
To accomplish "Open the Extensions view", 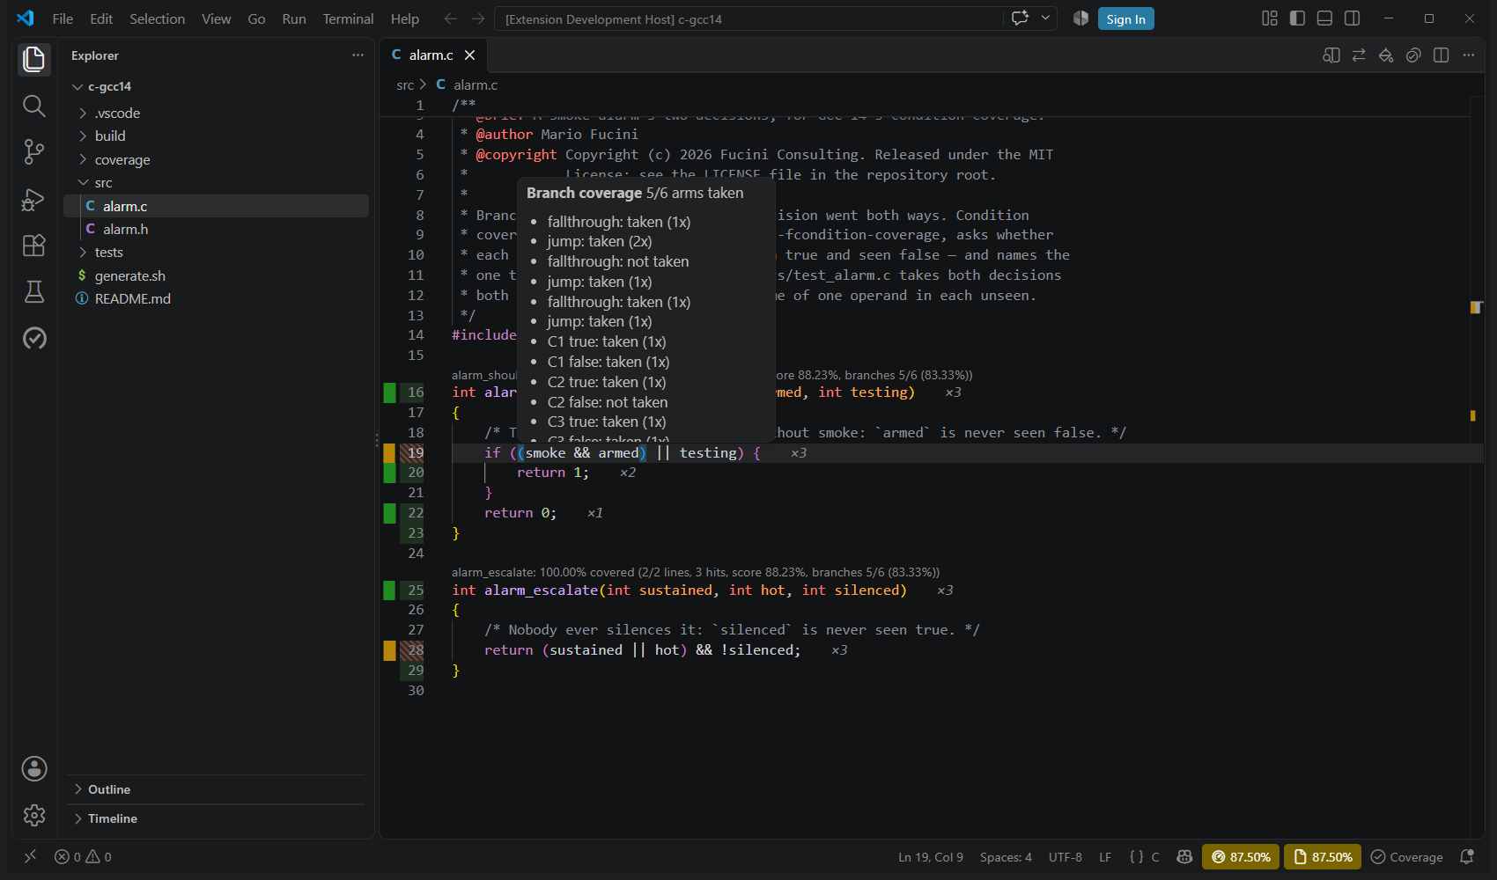I will [x=33, y=246].
